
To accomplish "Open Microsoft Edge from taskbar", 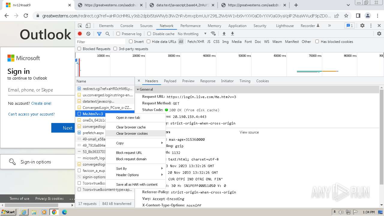I will pos(64,212).
